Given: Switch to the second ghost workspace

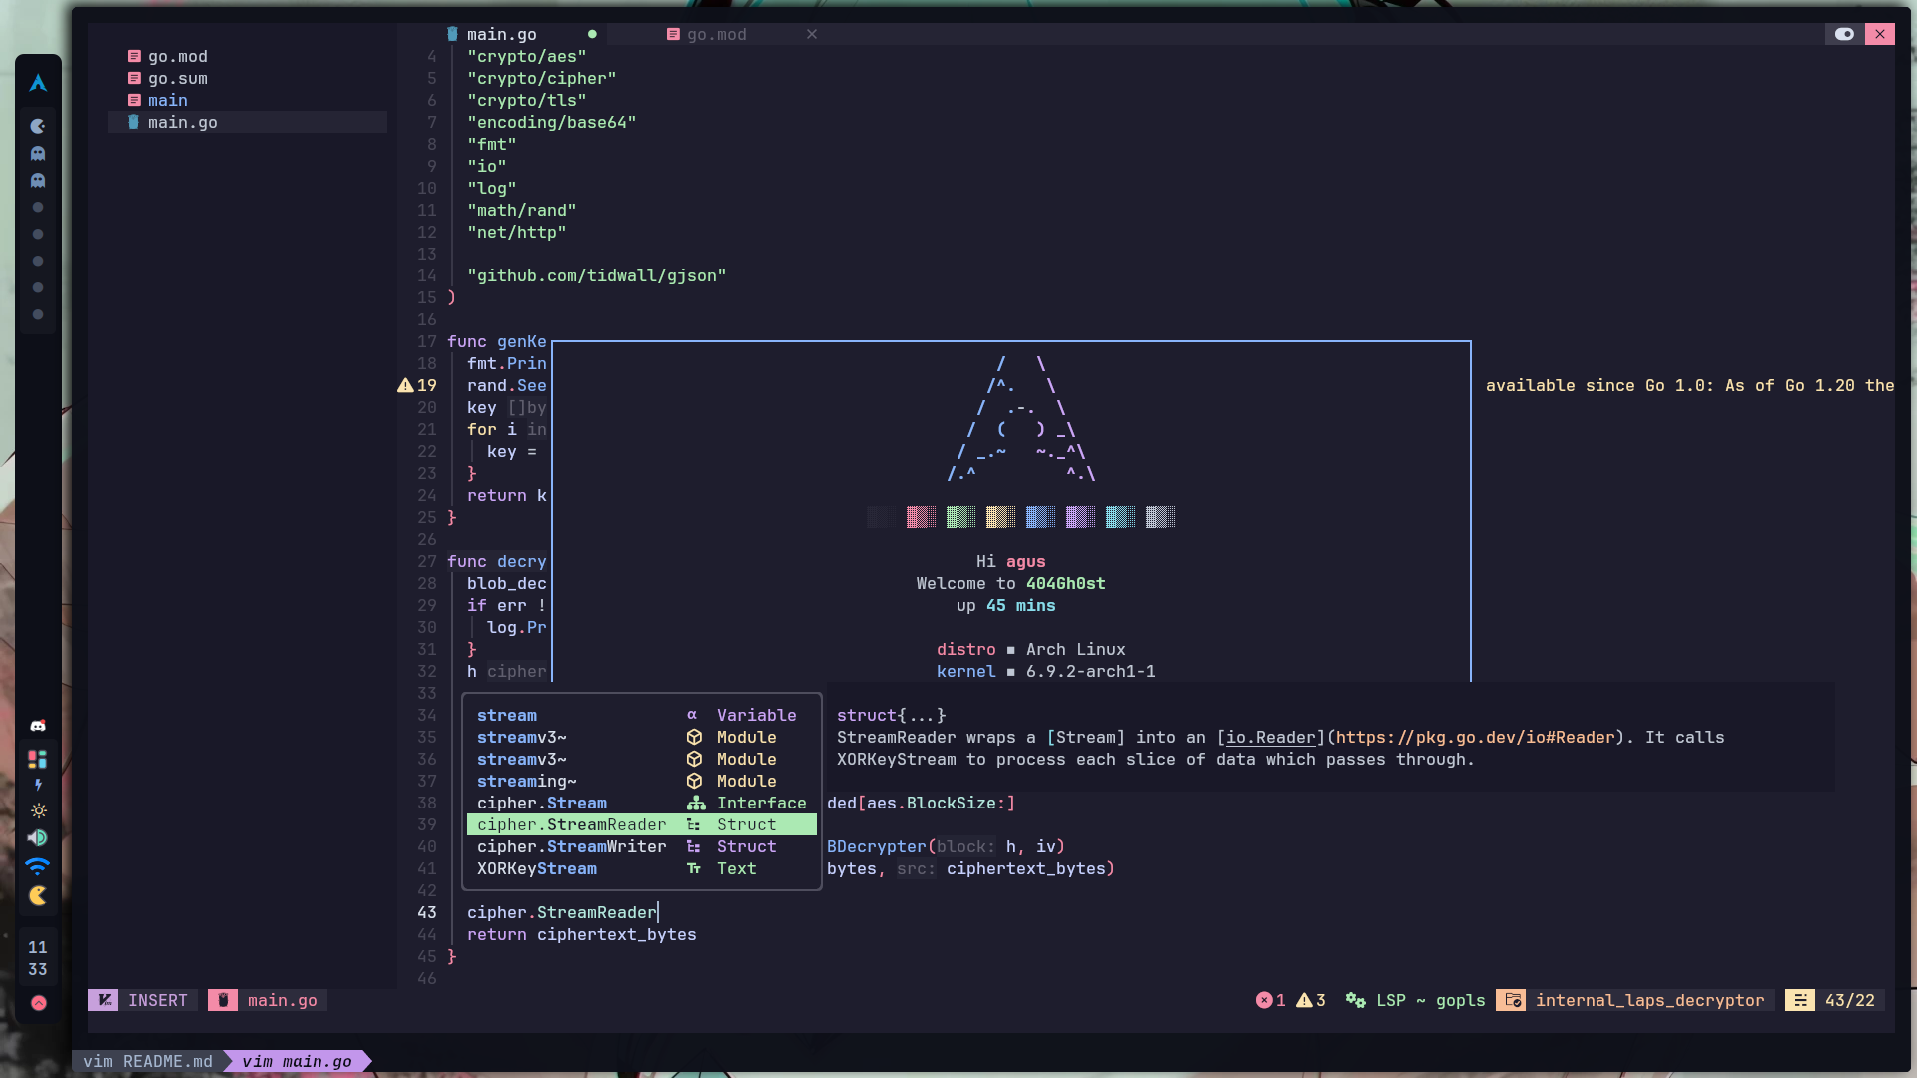Looking at the screenshot, I should (x=38, y=180).
